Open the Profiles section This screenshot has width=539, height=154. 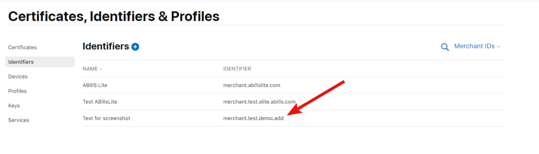(17, 91)
